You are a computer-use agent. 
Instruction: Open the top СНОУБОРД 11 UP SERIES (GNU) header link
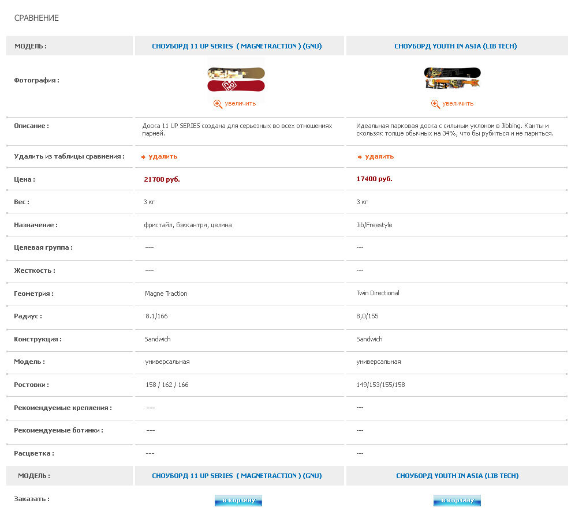coord(237,46)
